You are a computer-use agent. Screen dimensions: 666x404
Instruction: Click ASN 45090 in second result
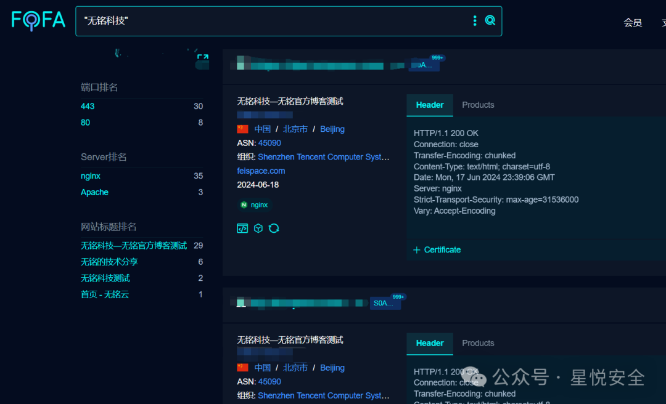269,381
